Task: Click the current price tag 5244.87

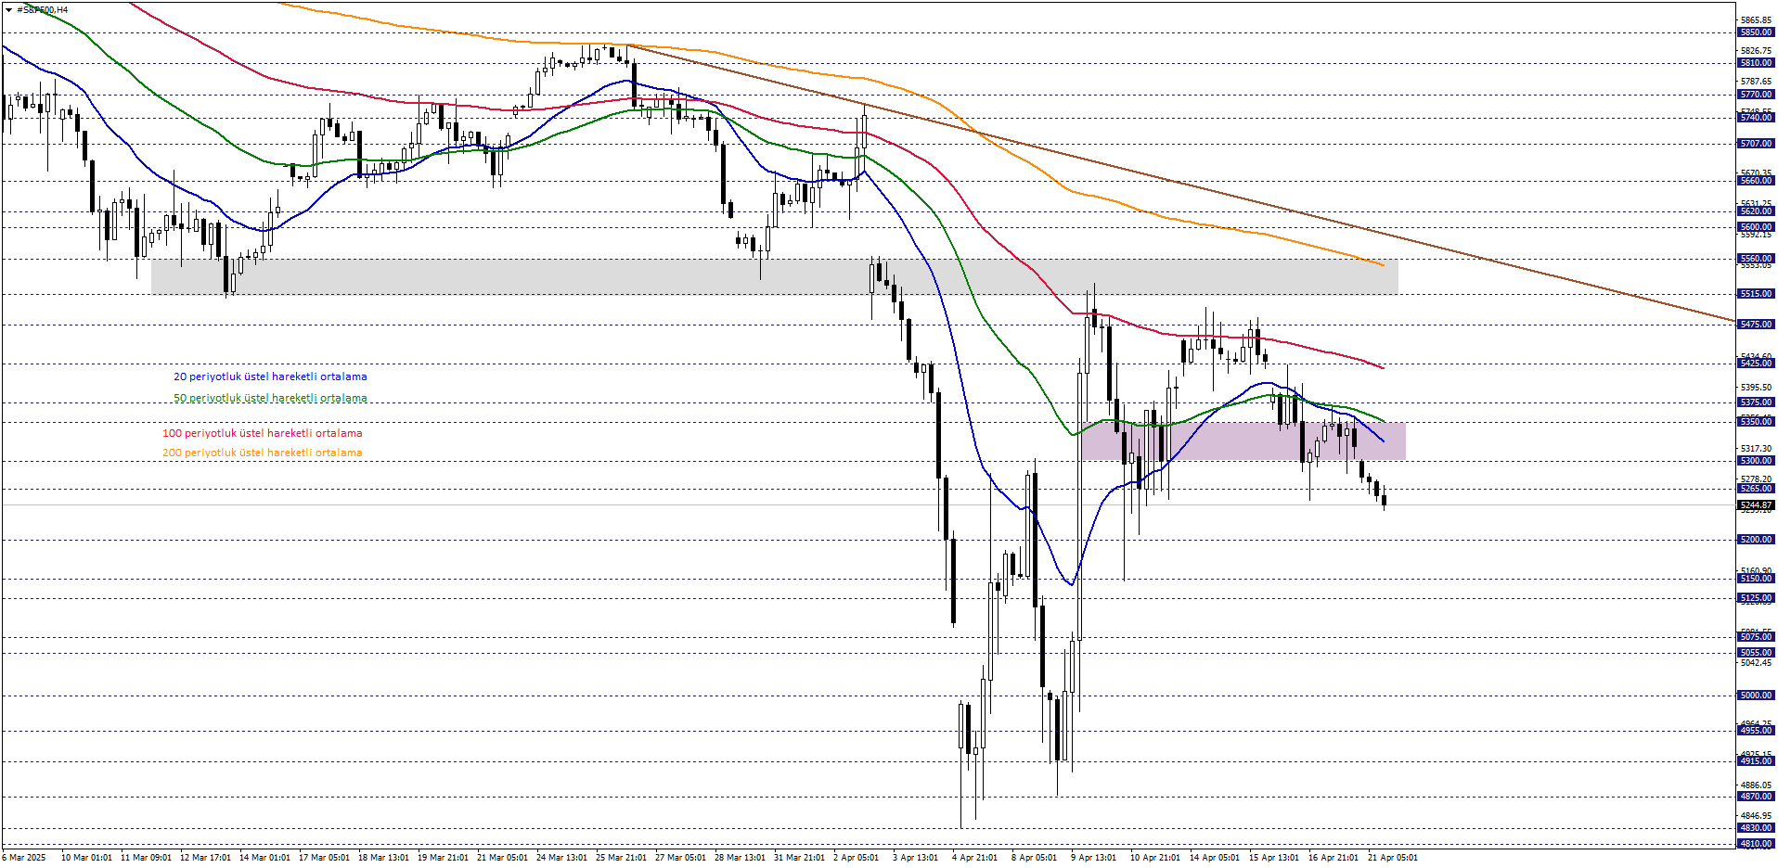Action: [x=1756, y=505]
